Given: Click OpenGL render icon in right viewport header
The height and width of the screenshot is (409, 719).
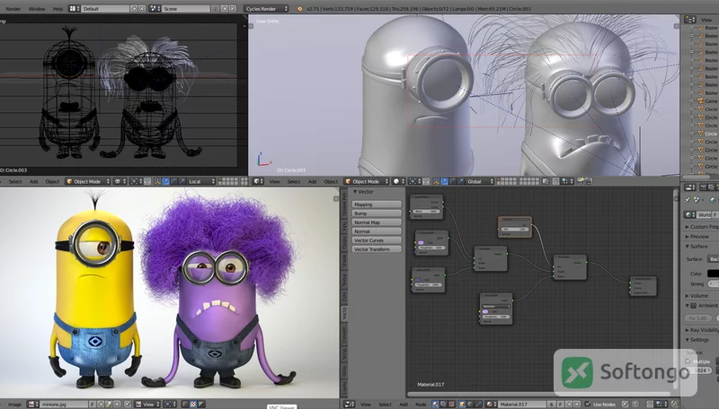Looking at the screenshot, I should pos(581,181).
